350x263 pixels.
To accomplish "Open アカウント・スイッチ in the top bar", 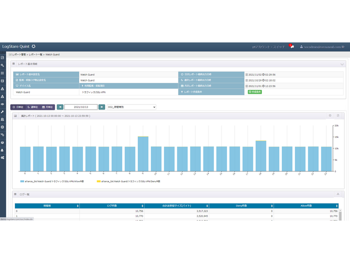I will point(268,47).
